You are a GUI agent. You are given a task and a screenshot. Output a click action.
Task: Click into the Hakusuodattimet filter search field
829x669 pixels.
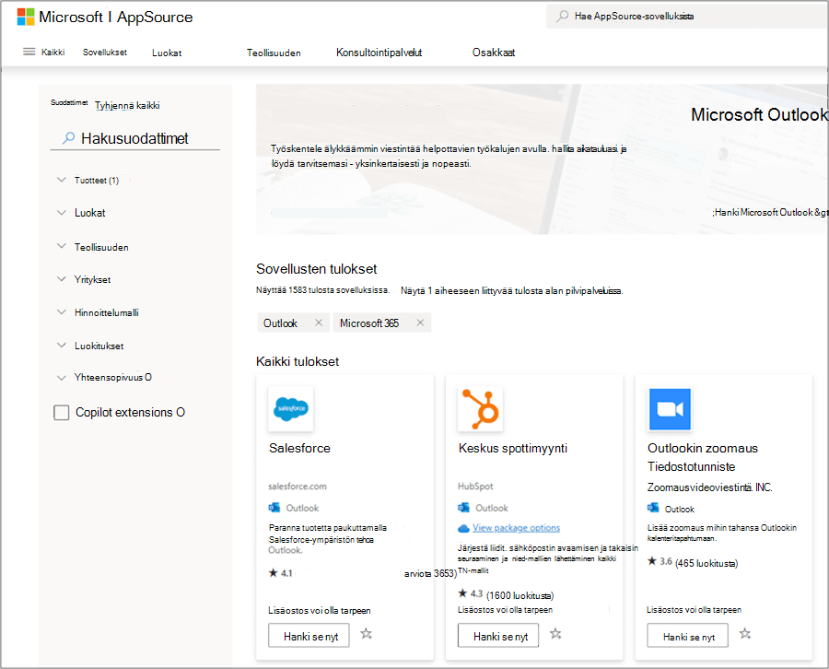[134, 138]
